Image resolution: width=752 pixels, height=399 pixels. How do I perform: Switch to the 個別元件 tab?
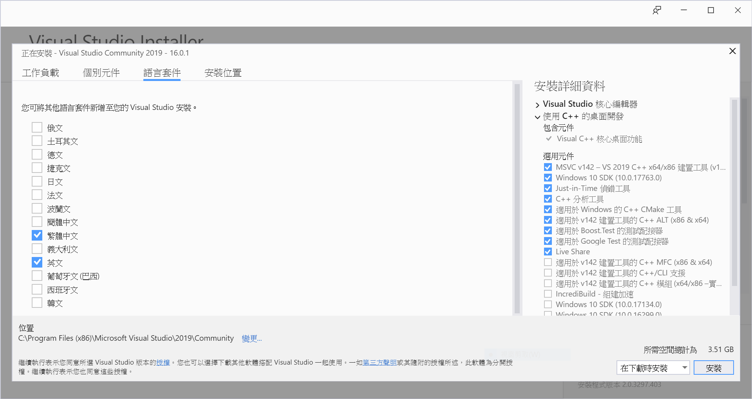coord(101,73)
